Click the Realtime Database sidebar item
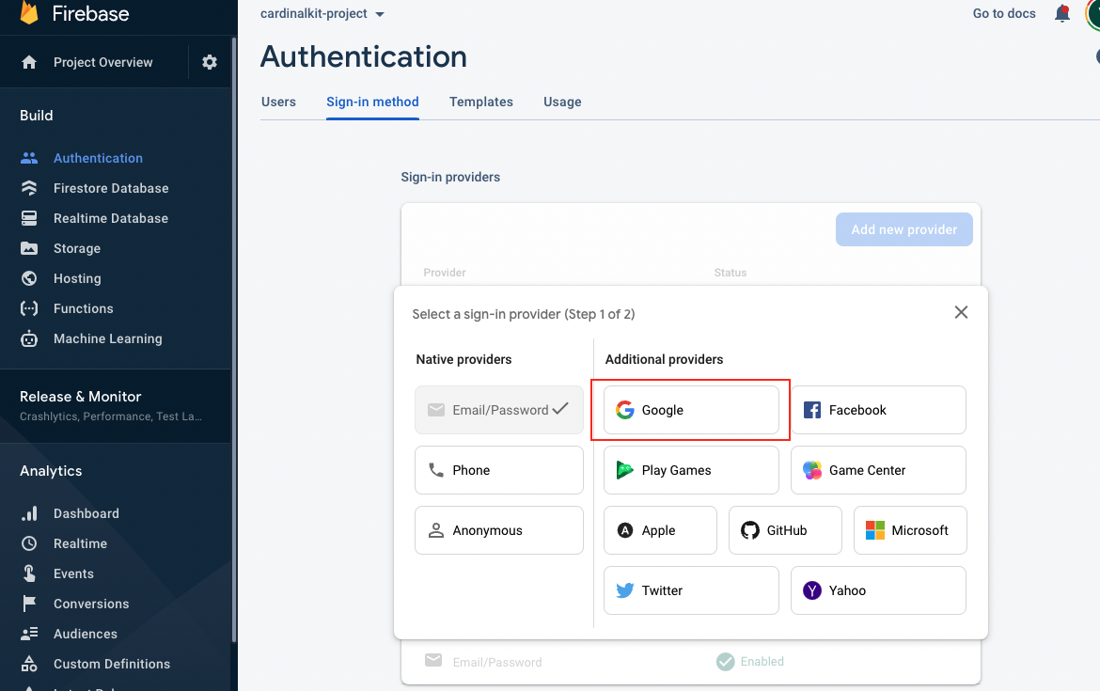 click(110, 218)
